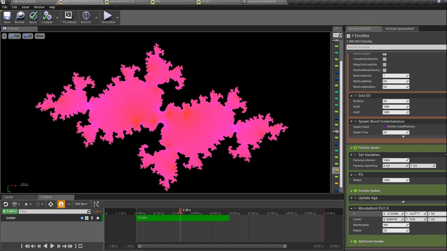The width and height of the screenshot is (447, 251).
Task: Click the linked parameter icon beside Emitter.CountParticles
Action: pyautogui.click(x=384, y=127)
